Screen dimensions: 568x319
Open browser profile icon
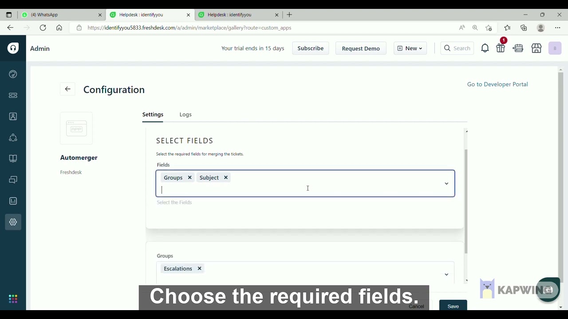coord(540,27)
